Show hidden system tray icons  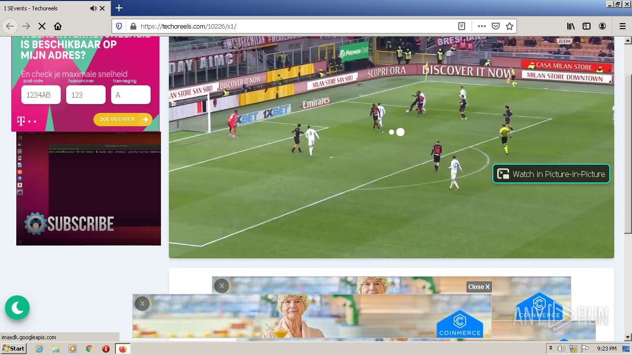click(551, 349)
